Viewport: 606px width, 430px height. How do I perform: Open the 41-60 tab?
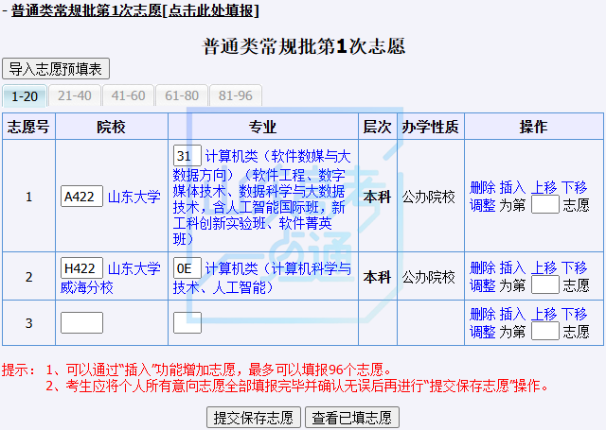pos(129,95)
